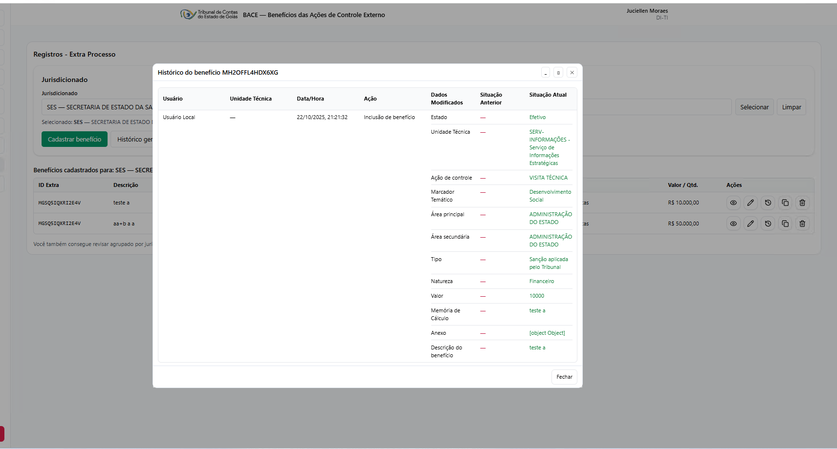The height and width of the screenshot is (449, 837).
Task: Delete the R$ 10.000,00 benefit
Action: click(802, 203)
